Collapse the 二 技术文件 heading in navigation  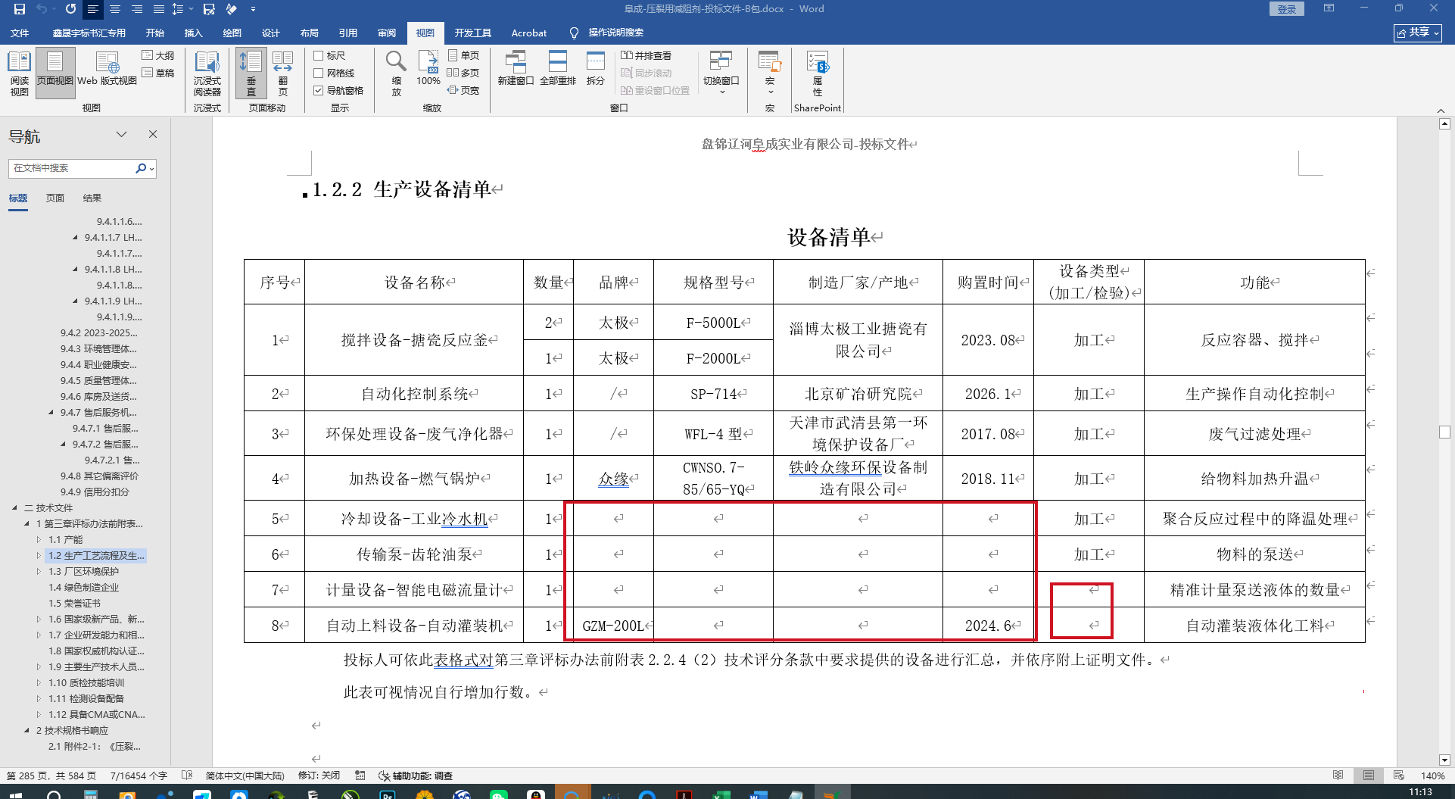pos(15,508)
